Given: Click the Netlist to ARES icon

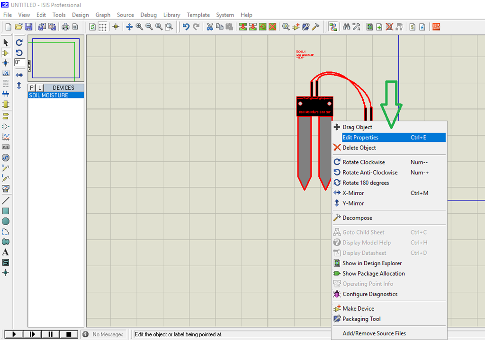Looking at the screenshot, I should 435,26.
